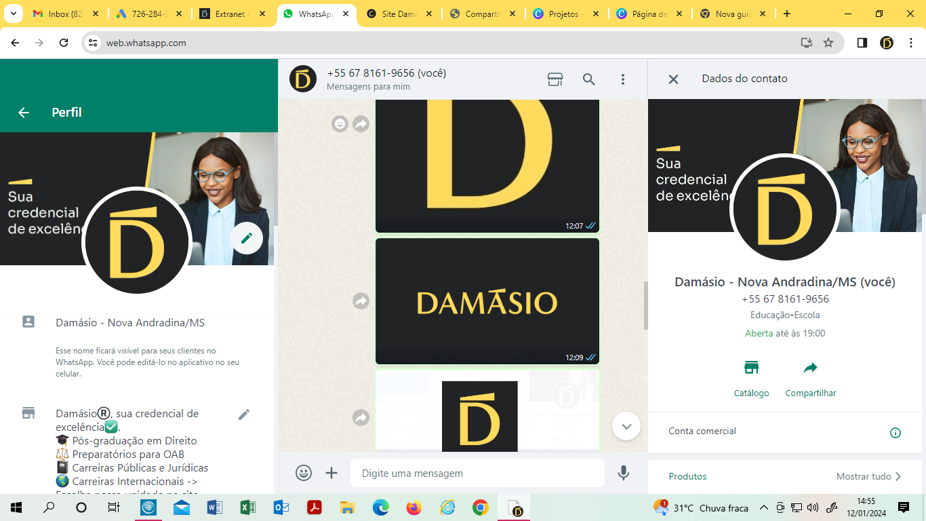Screen dimensions: 926x521
Task: Go back in browser history
Action: [x=15, y=43]
